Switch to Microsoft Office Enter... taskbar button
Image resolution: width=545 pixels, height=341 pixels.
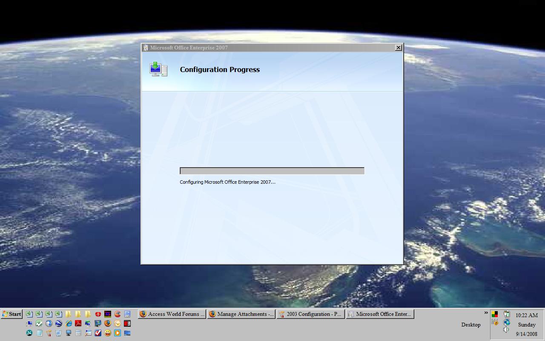coord(379,314)
